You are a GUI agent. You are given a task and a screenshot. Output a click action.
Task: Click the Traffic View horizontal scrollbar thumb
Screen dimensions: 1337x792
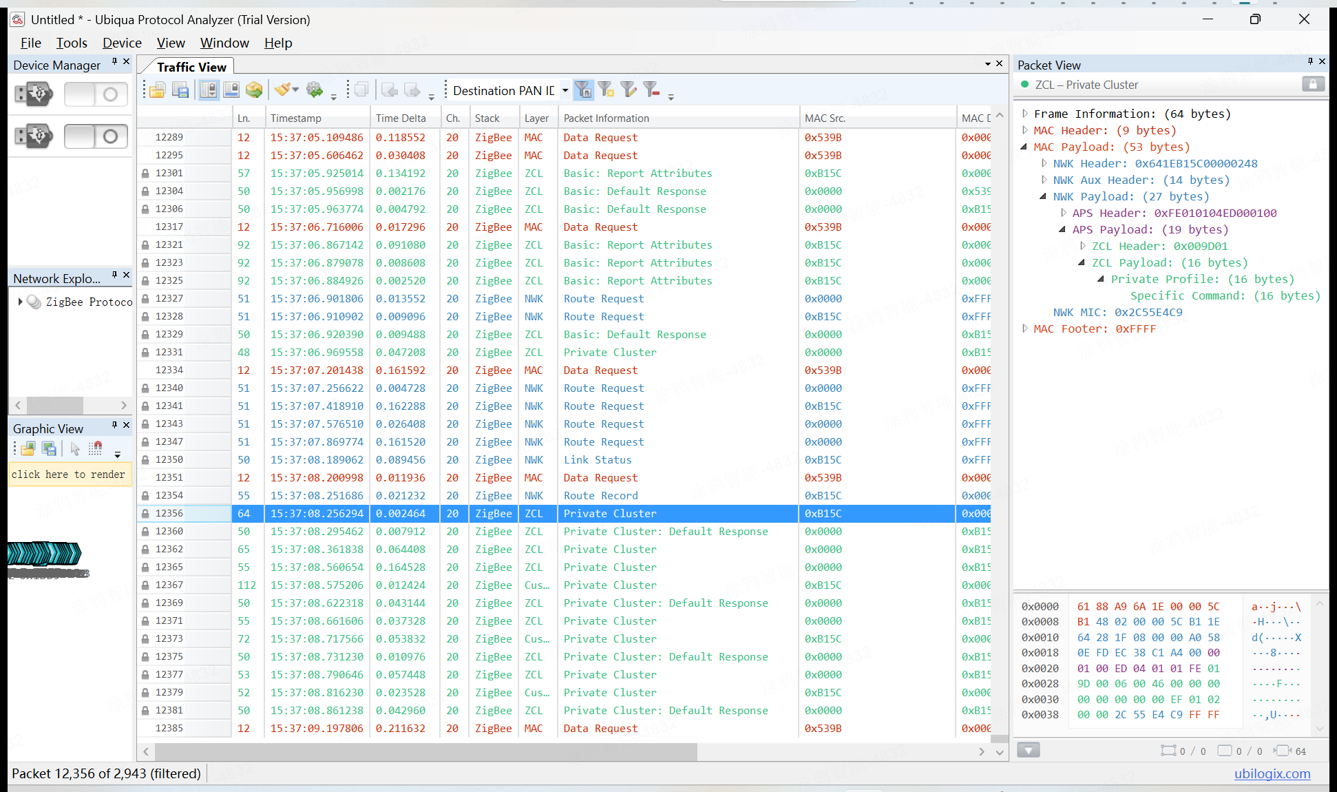[427, 751]
